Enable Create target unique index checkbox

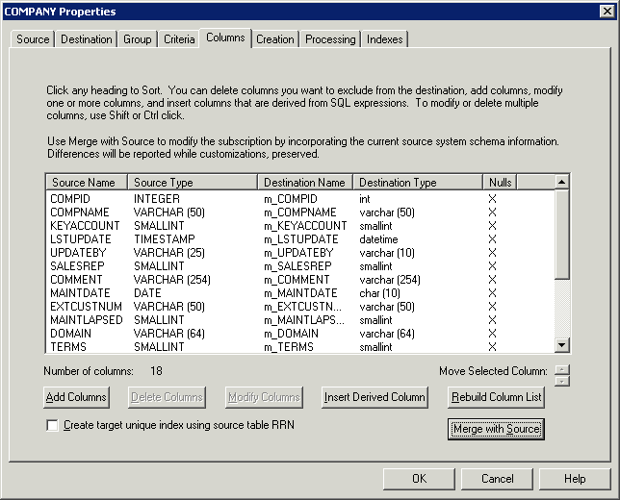[52, 425]
